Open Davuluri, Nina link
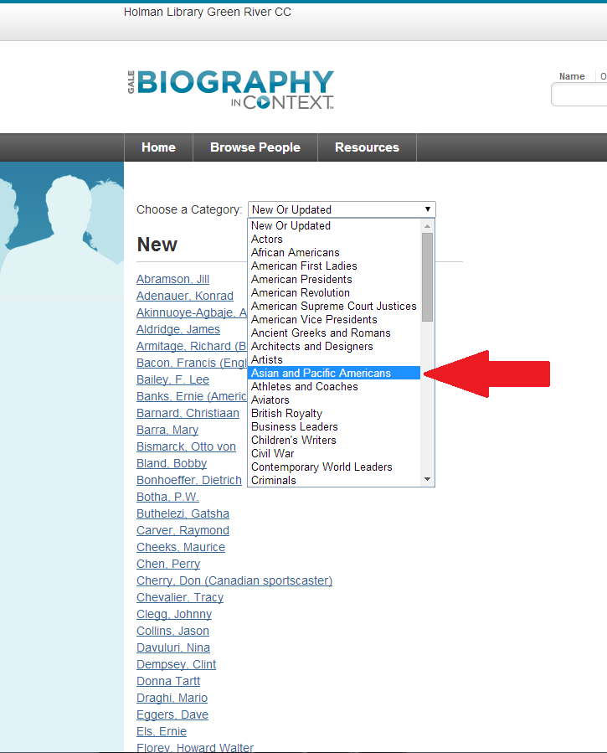This screenshot has height=753, width=607. pyautogui.click(x=173, y=649)
